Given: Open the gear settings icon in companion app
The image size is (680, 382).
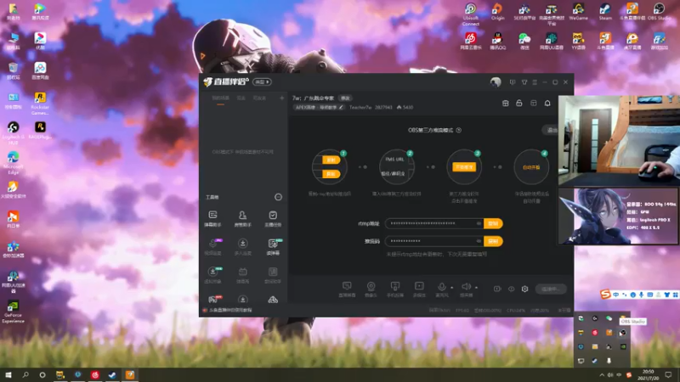Looking at the screenshot, I should tap(524, 289).
